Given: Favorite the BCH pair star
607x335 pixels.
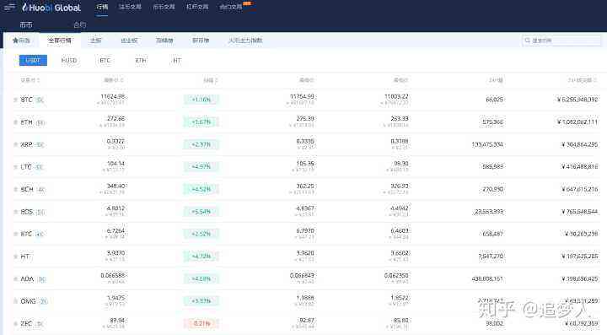Looking at the screenshot, I should pyautogui.click(x=15, y=189).
